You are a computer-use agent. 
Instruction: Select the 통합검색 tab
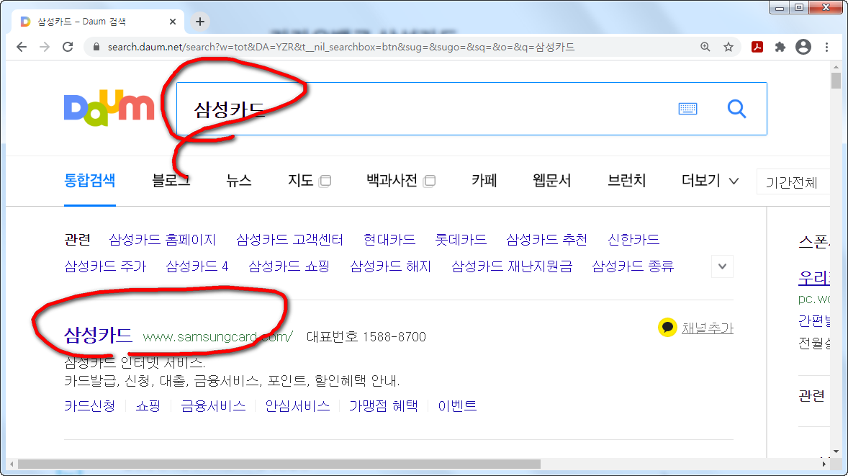point(90,180)
